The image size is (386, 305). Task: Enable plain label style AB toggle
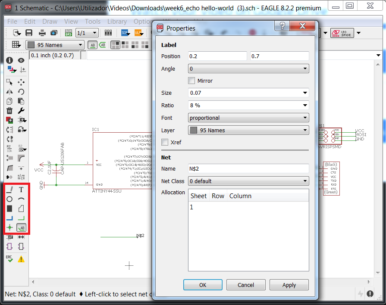(93, 45)
